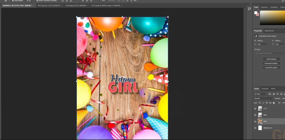Switch to the 5616.jpg document tab
The height and width of the screenshot is (140, 285).
pyautogui.click(x=76, y=6)
